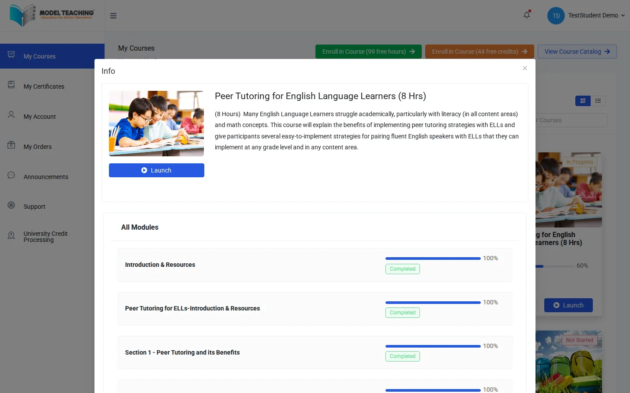Click Completed badge for Peer Tutoring for ELLs-Introduction
630x393 pixels.
click(402, 313)
